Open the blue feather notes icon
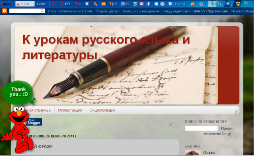This screenshot has width=254, height=156. (x=135, y=4)
